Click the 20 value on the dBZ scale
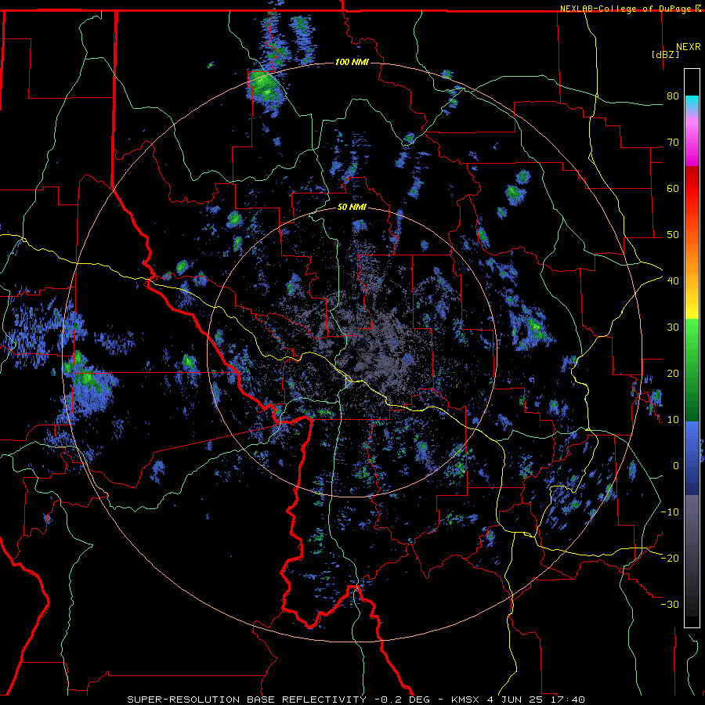 click(673, 373)
